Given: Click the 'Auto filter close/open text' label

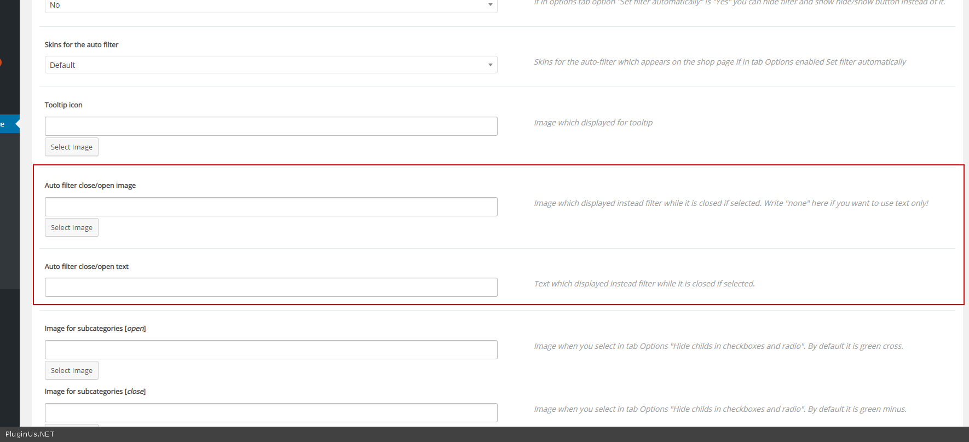Looking at the screenshot, I should pos(86,267).
